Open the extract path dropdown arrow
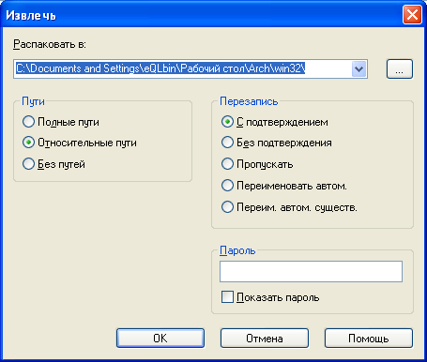 [x=358, y=68]
